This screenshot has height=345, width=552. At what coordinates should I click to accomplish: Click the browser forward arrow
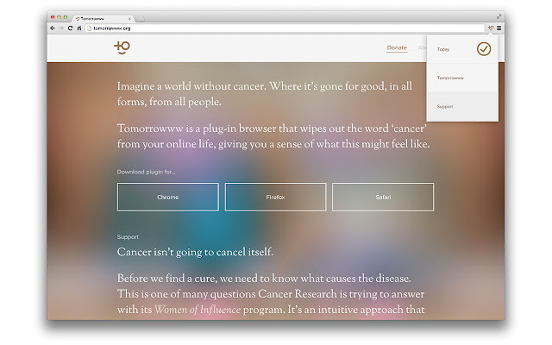61,28
